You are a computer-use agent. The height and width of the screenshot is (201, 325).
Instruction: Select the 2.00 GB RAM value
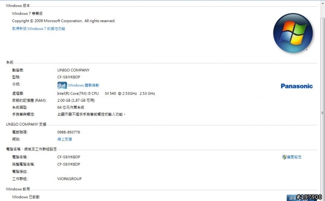point(76,101)
